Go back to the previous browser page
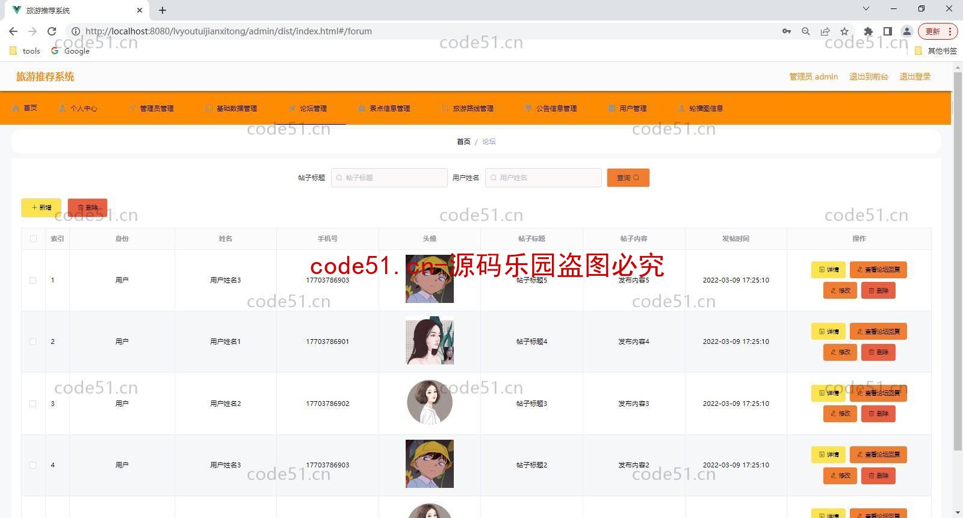This screenshot has height=518, width=963. (13, 31)
